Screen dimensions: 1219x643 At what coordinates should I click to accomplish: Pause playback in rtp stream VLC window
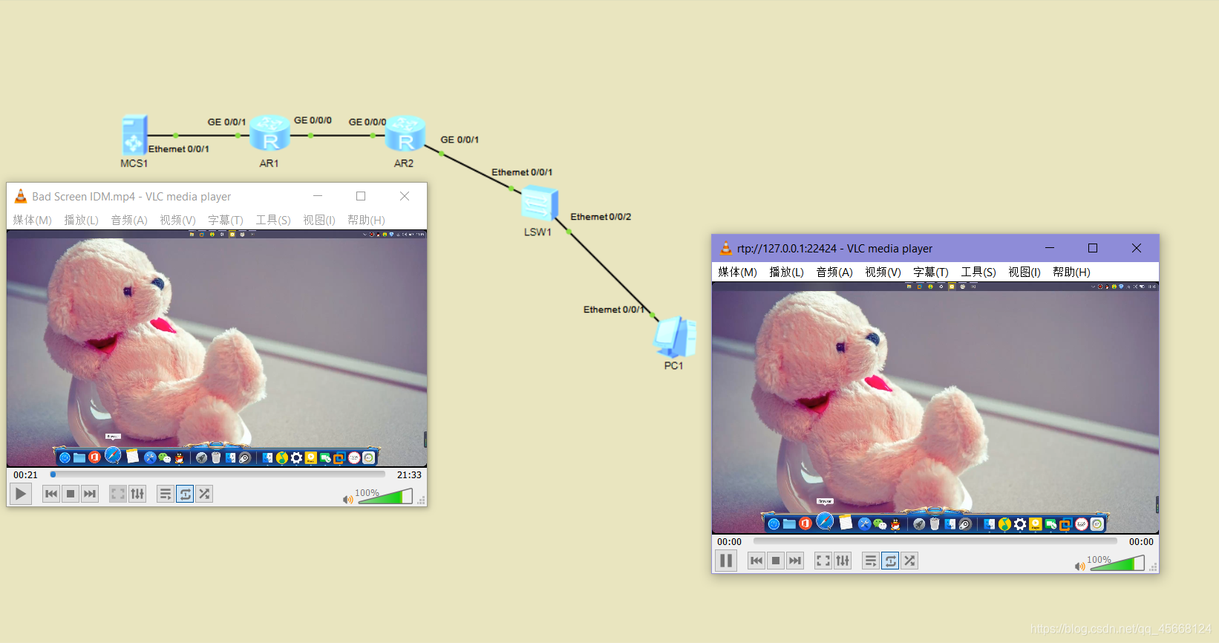pos(726,561)
